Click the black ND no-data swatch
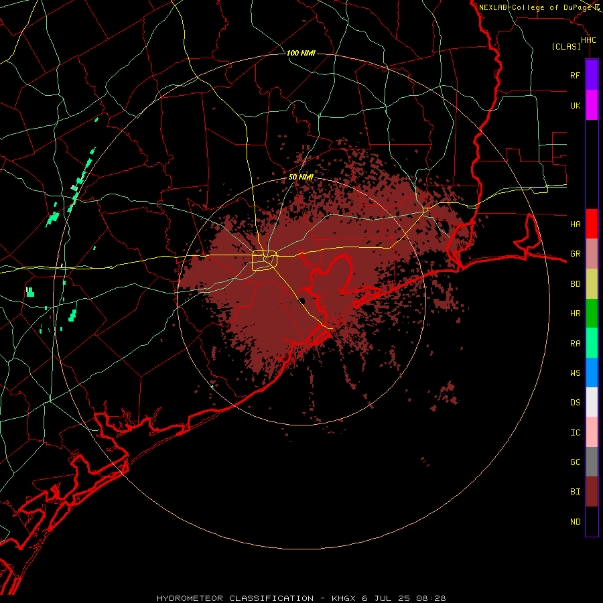This screenshot has height=603, width=603. tap(592, 521)
